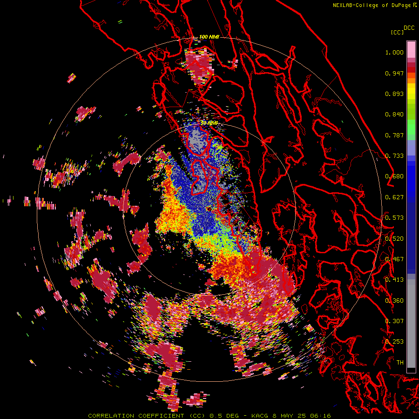Pick the pink top segment of color scale
The image size is (419, 419).
tap(411, 49)
